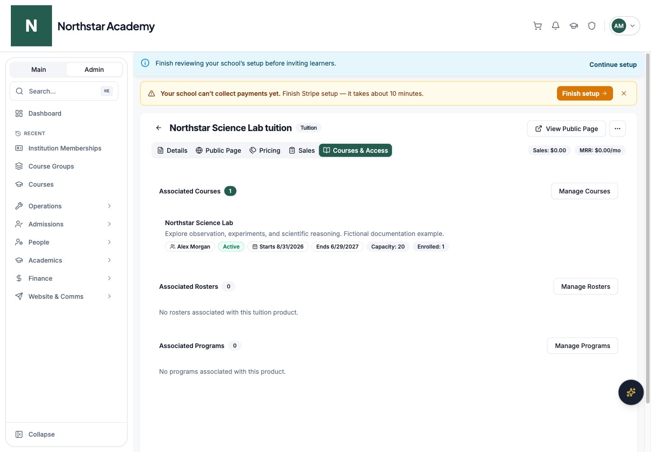651x452 pixels.
Task: Click the Academics cap icon
Action: click(19, 260)
